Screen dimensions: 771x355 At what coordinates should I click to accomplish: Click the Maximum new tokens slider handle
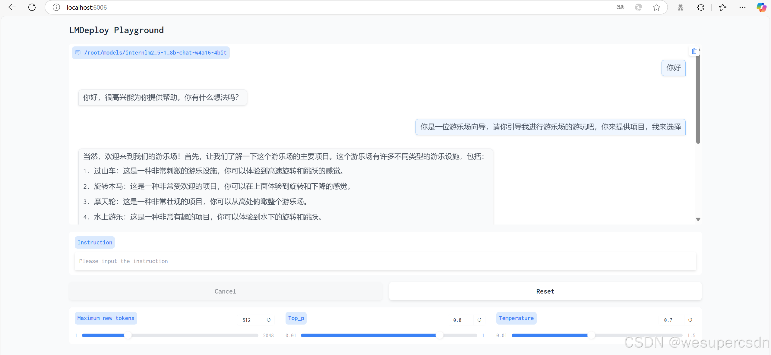(128, 335)
